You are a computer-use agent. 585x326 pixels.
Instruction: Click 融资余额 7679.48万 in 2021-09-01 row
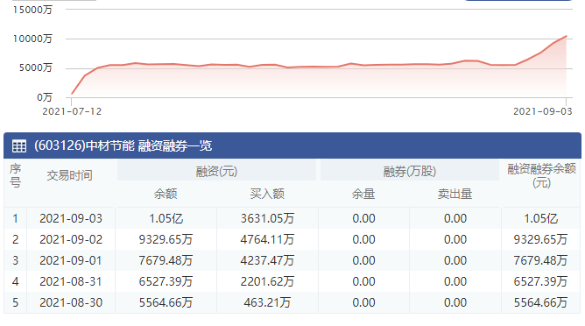pyautogui.click(x=166, y=260)
